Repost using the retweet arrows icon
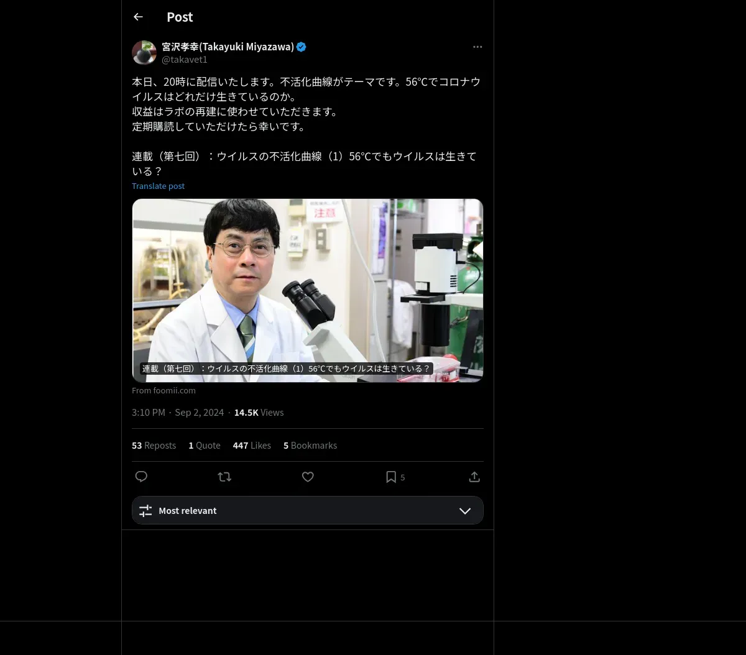The image size is (746, 655). tap(224, 477)
